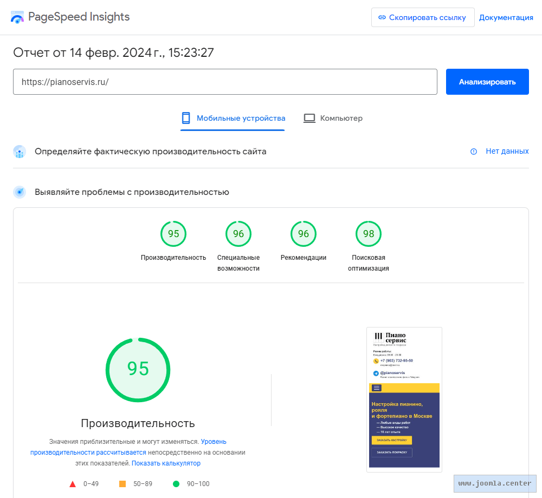Click the mobile site screenshot thumbnail
The height and width of the screenshot is (498, 542).
pyautogui.click(x=404, y=399)
